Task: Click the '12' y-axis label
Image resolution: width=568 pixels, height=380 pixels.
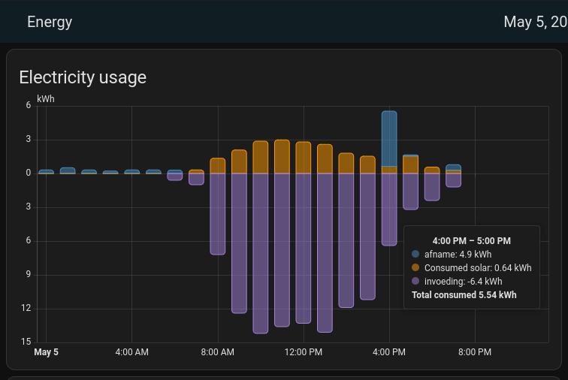Action: 26,308
